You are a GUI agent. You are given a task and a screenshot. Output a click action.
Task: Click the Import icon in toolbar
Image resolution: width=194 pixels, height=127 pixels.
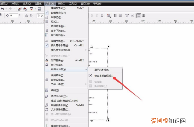pyautogui.click(x=20, y=9)
